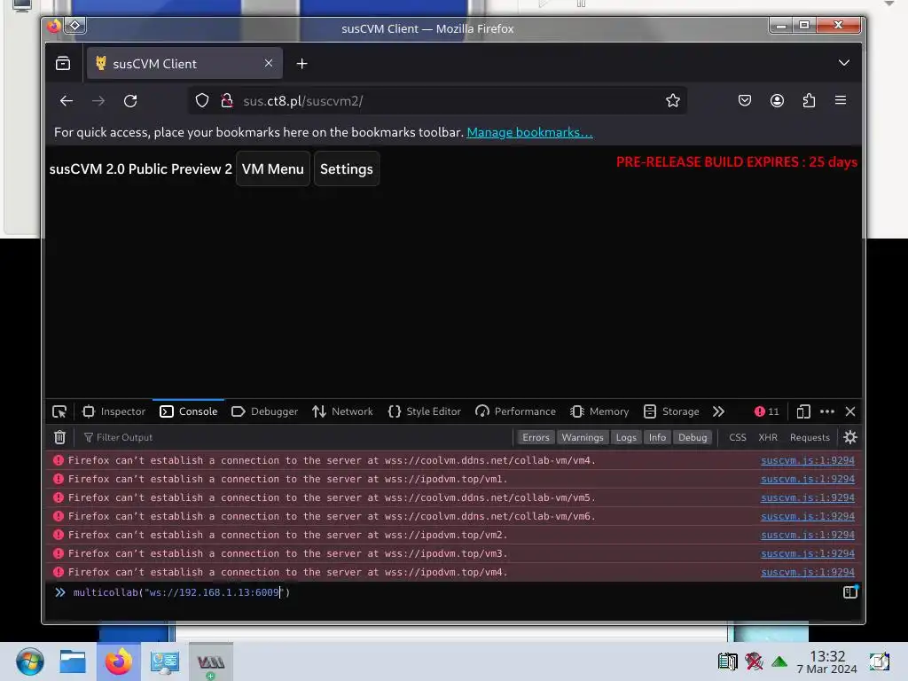
Task: Open susCVM Settings
Action: click(347, 168)
